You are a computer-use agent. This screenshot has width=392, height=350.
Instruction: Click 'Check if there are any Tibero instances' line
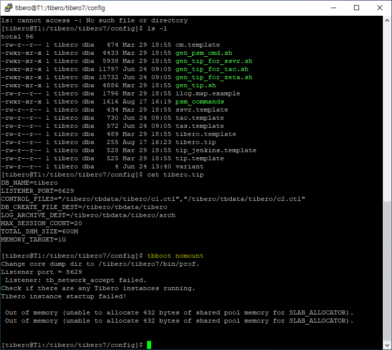click(98, 289)
